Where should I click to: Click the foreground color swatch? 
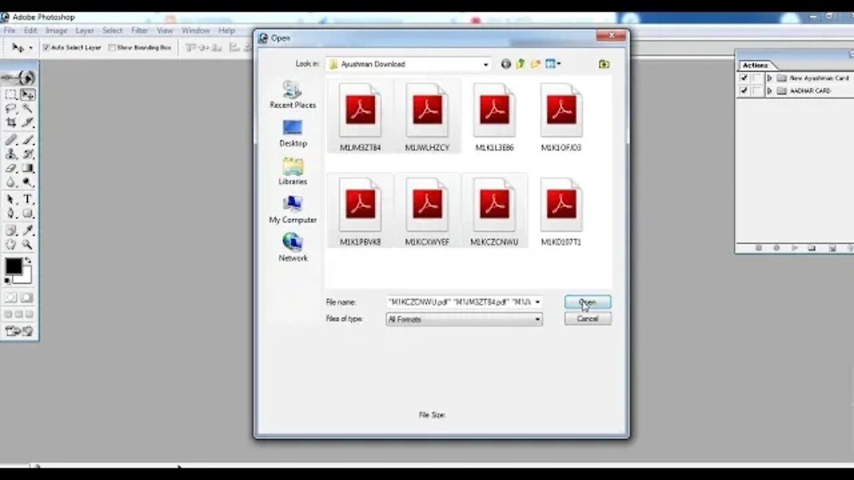[13, 266]
